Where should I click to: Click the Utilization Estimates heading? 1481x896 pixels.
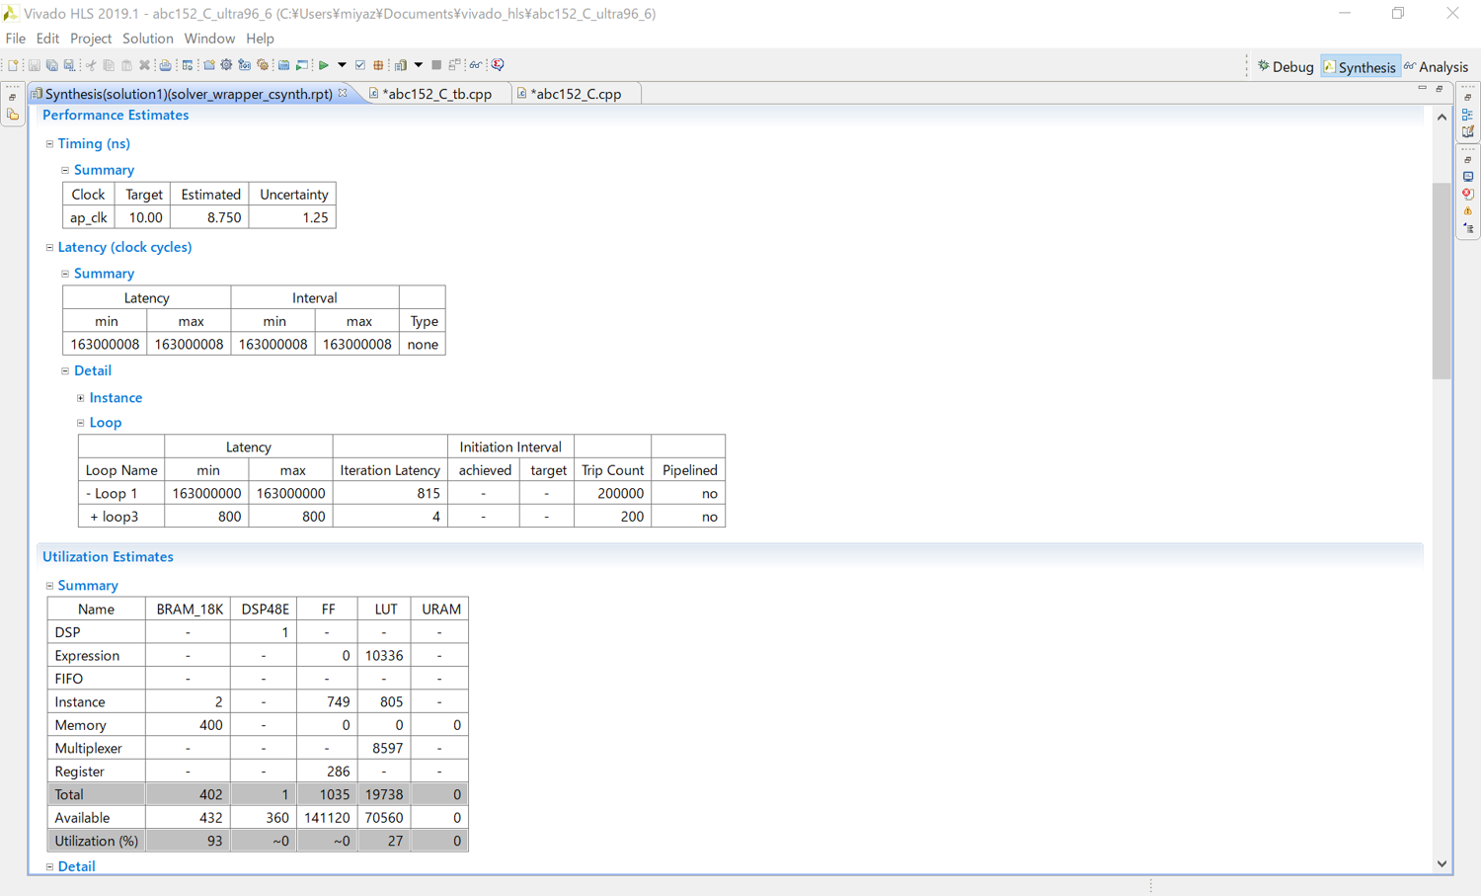108,557
